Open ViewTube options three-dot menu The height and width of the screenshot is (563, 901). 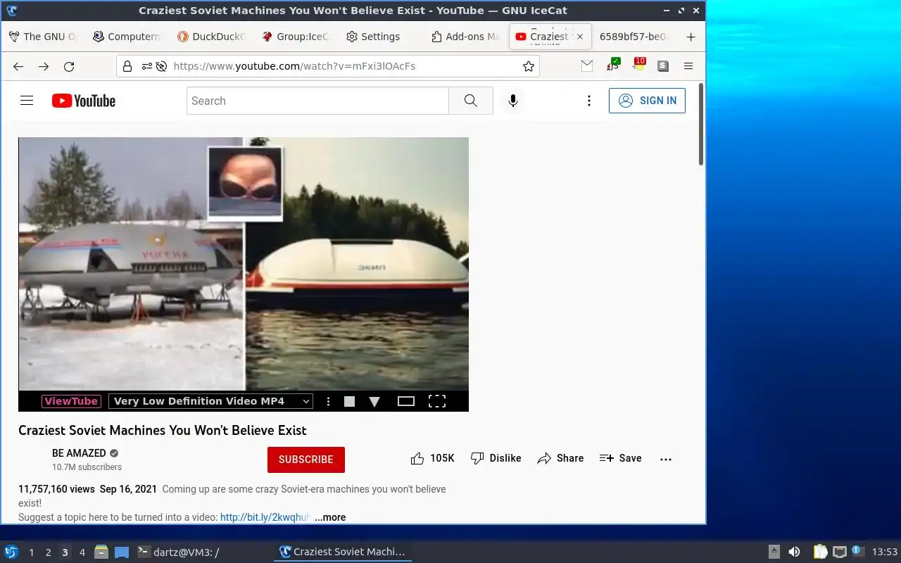328,401
